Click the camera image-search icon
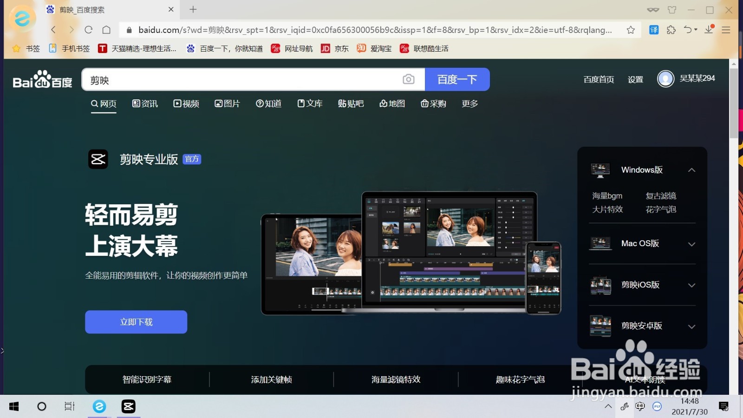This screenshot has width=743, height=418. click(x=408, y=79)
